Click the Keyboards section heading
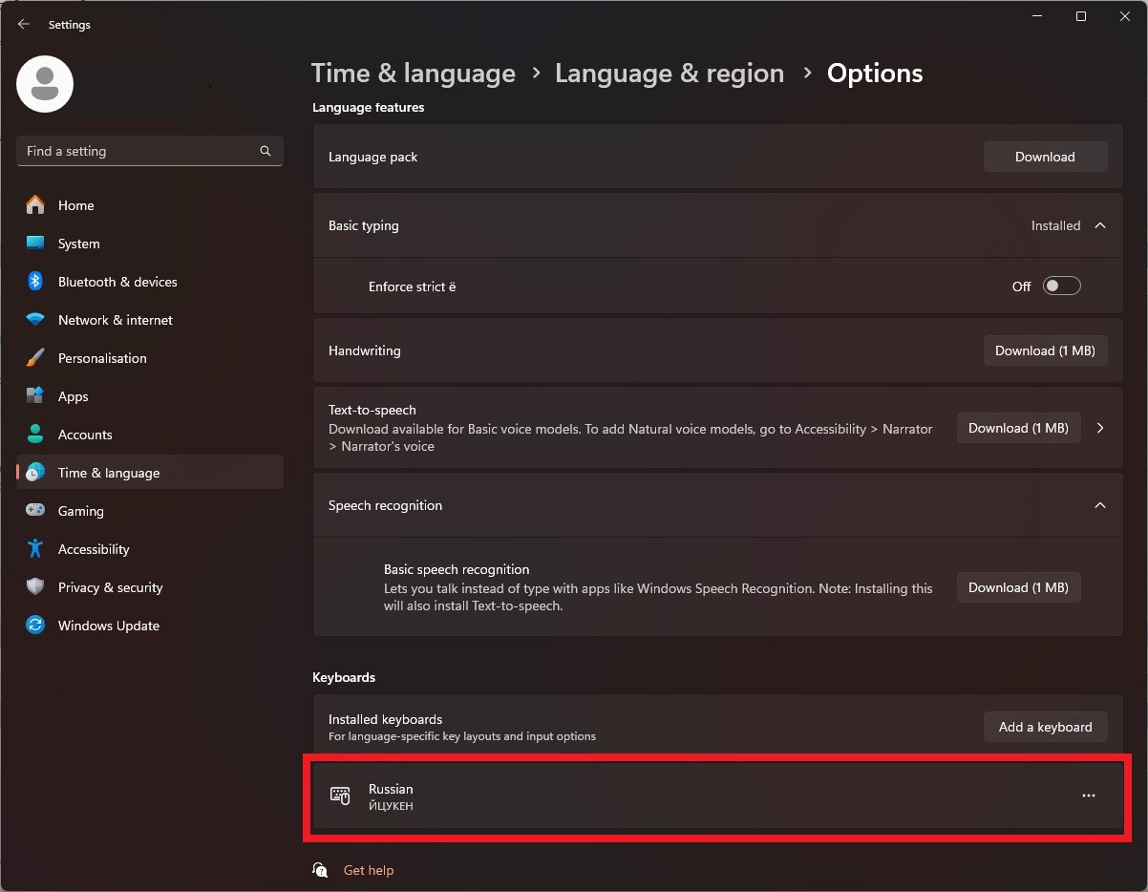Screen dimensions: 1148x892 point(344,677)
